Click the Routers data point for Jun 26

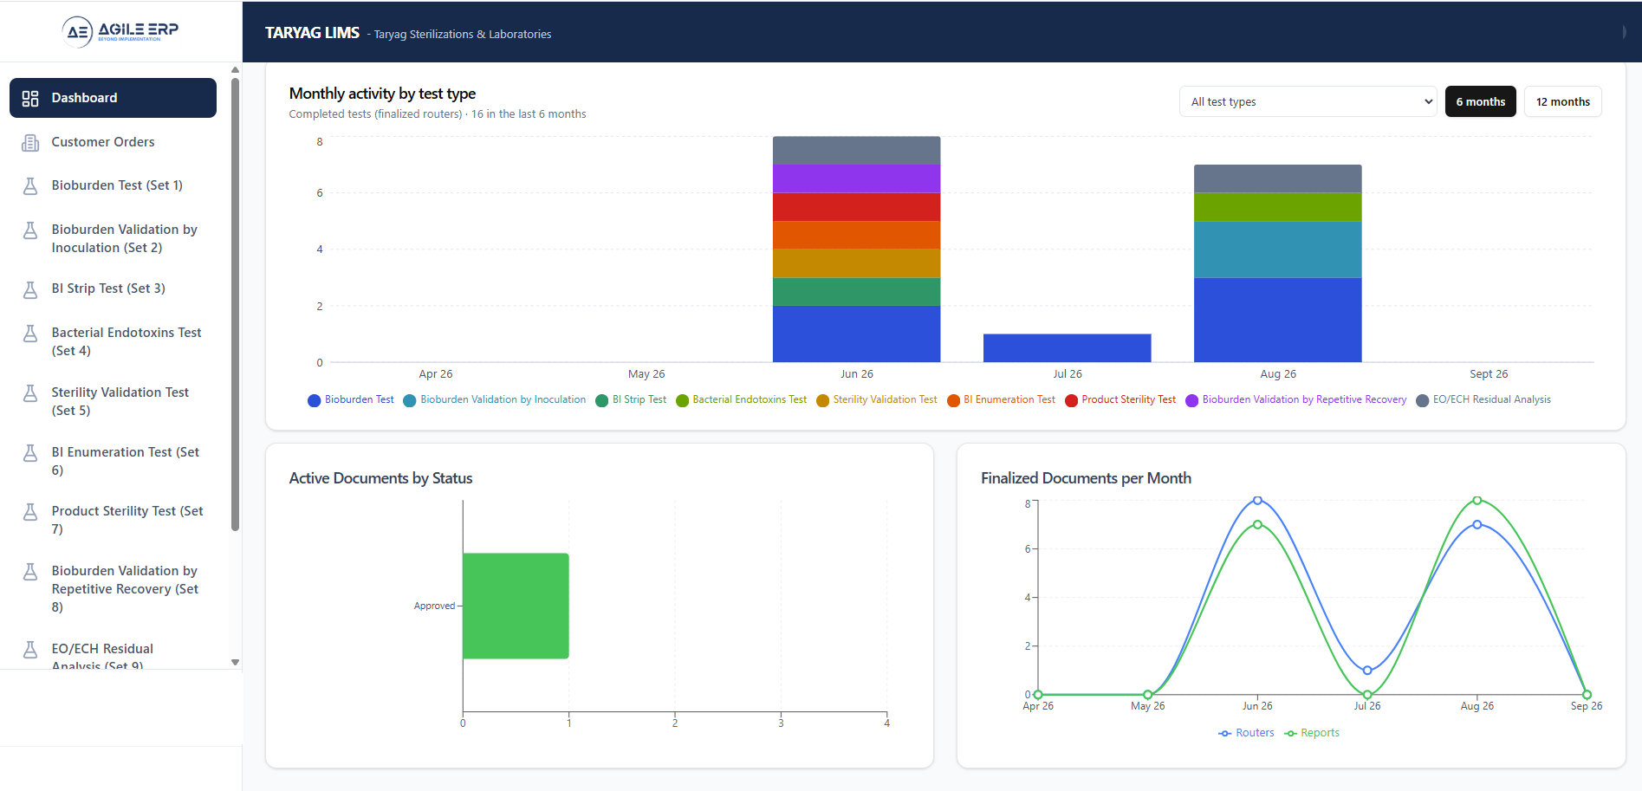coord(1257,500)
